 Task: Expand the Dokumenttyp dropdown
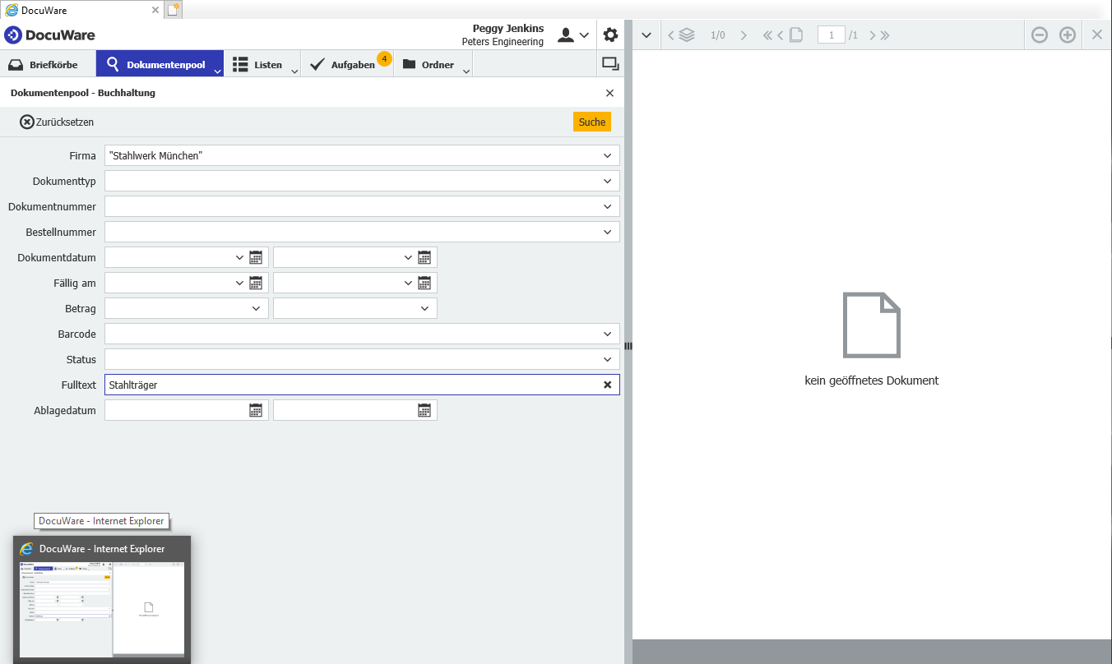(x=607, y=181)
